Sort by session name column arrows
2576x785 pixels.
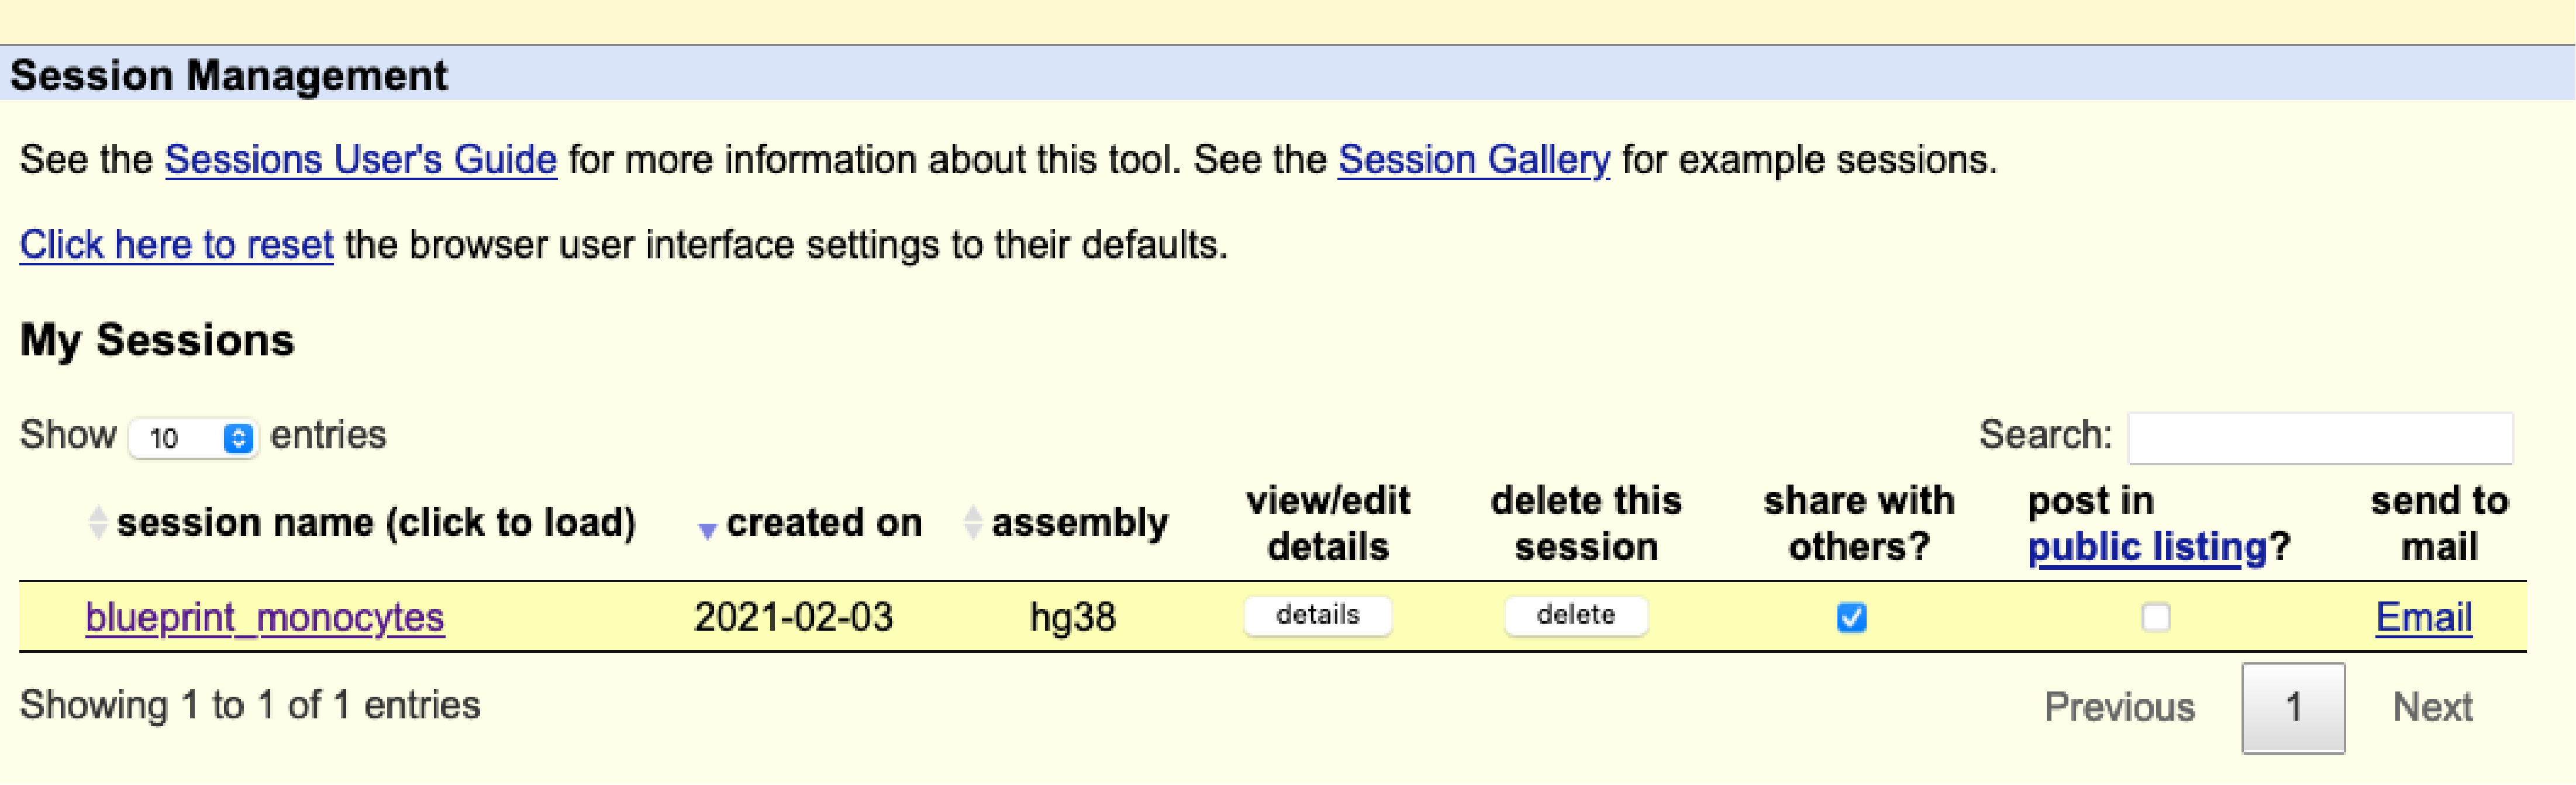97,523
